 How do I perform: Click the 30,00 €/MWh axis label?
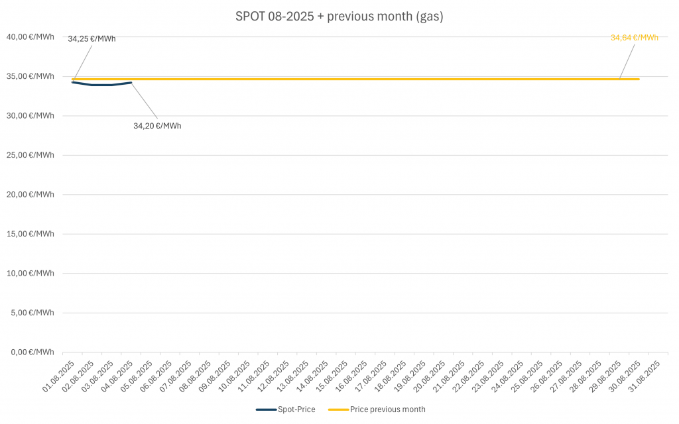click(x=31, y=115)
